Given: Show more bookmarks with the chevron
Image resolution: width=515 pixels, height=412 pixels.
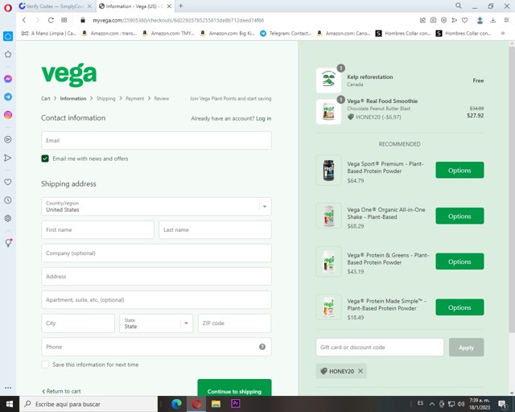Looking at the screenshot, I should point(502,33).
